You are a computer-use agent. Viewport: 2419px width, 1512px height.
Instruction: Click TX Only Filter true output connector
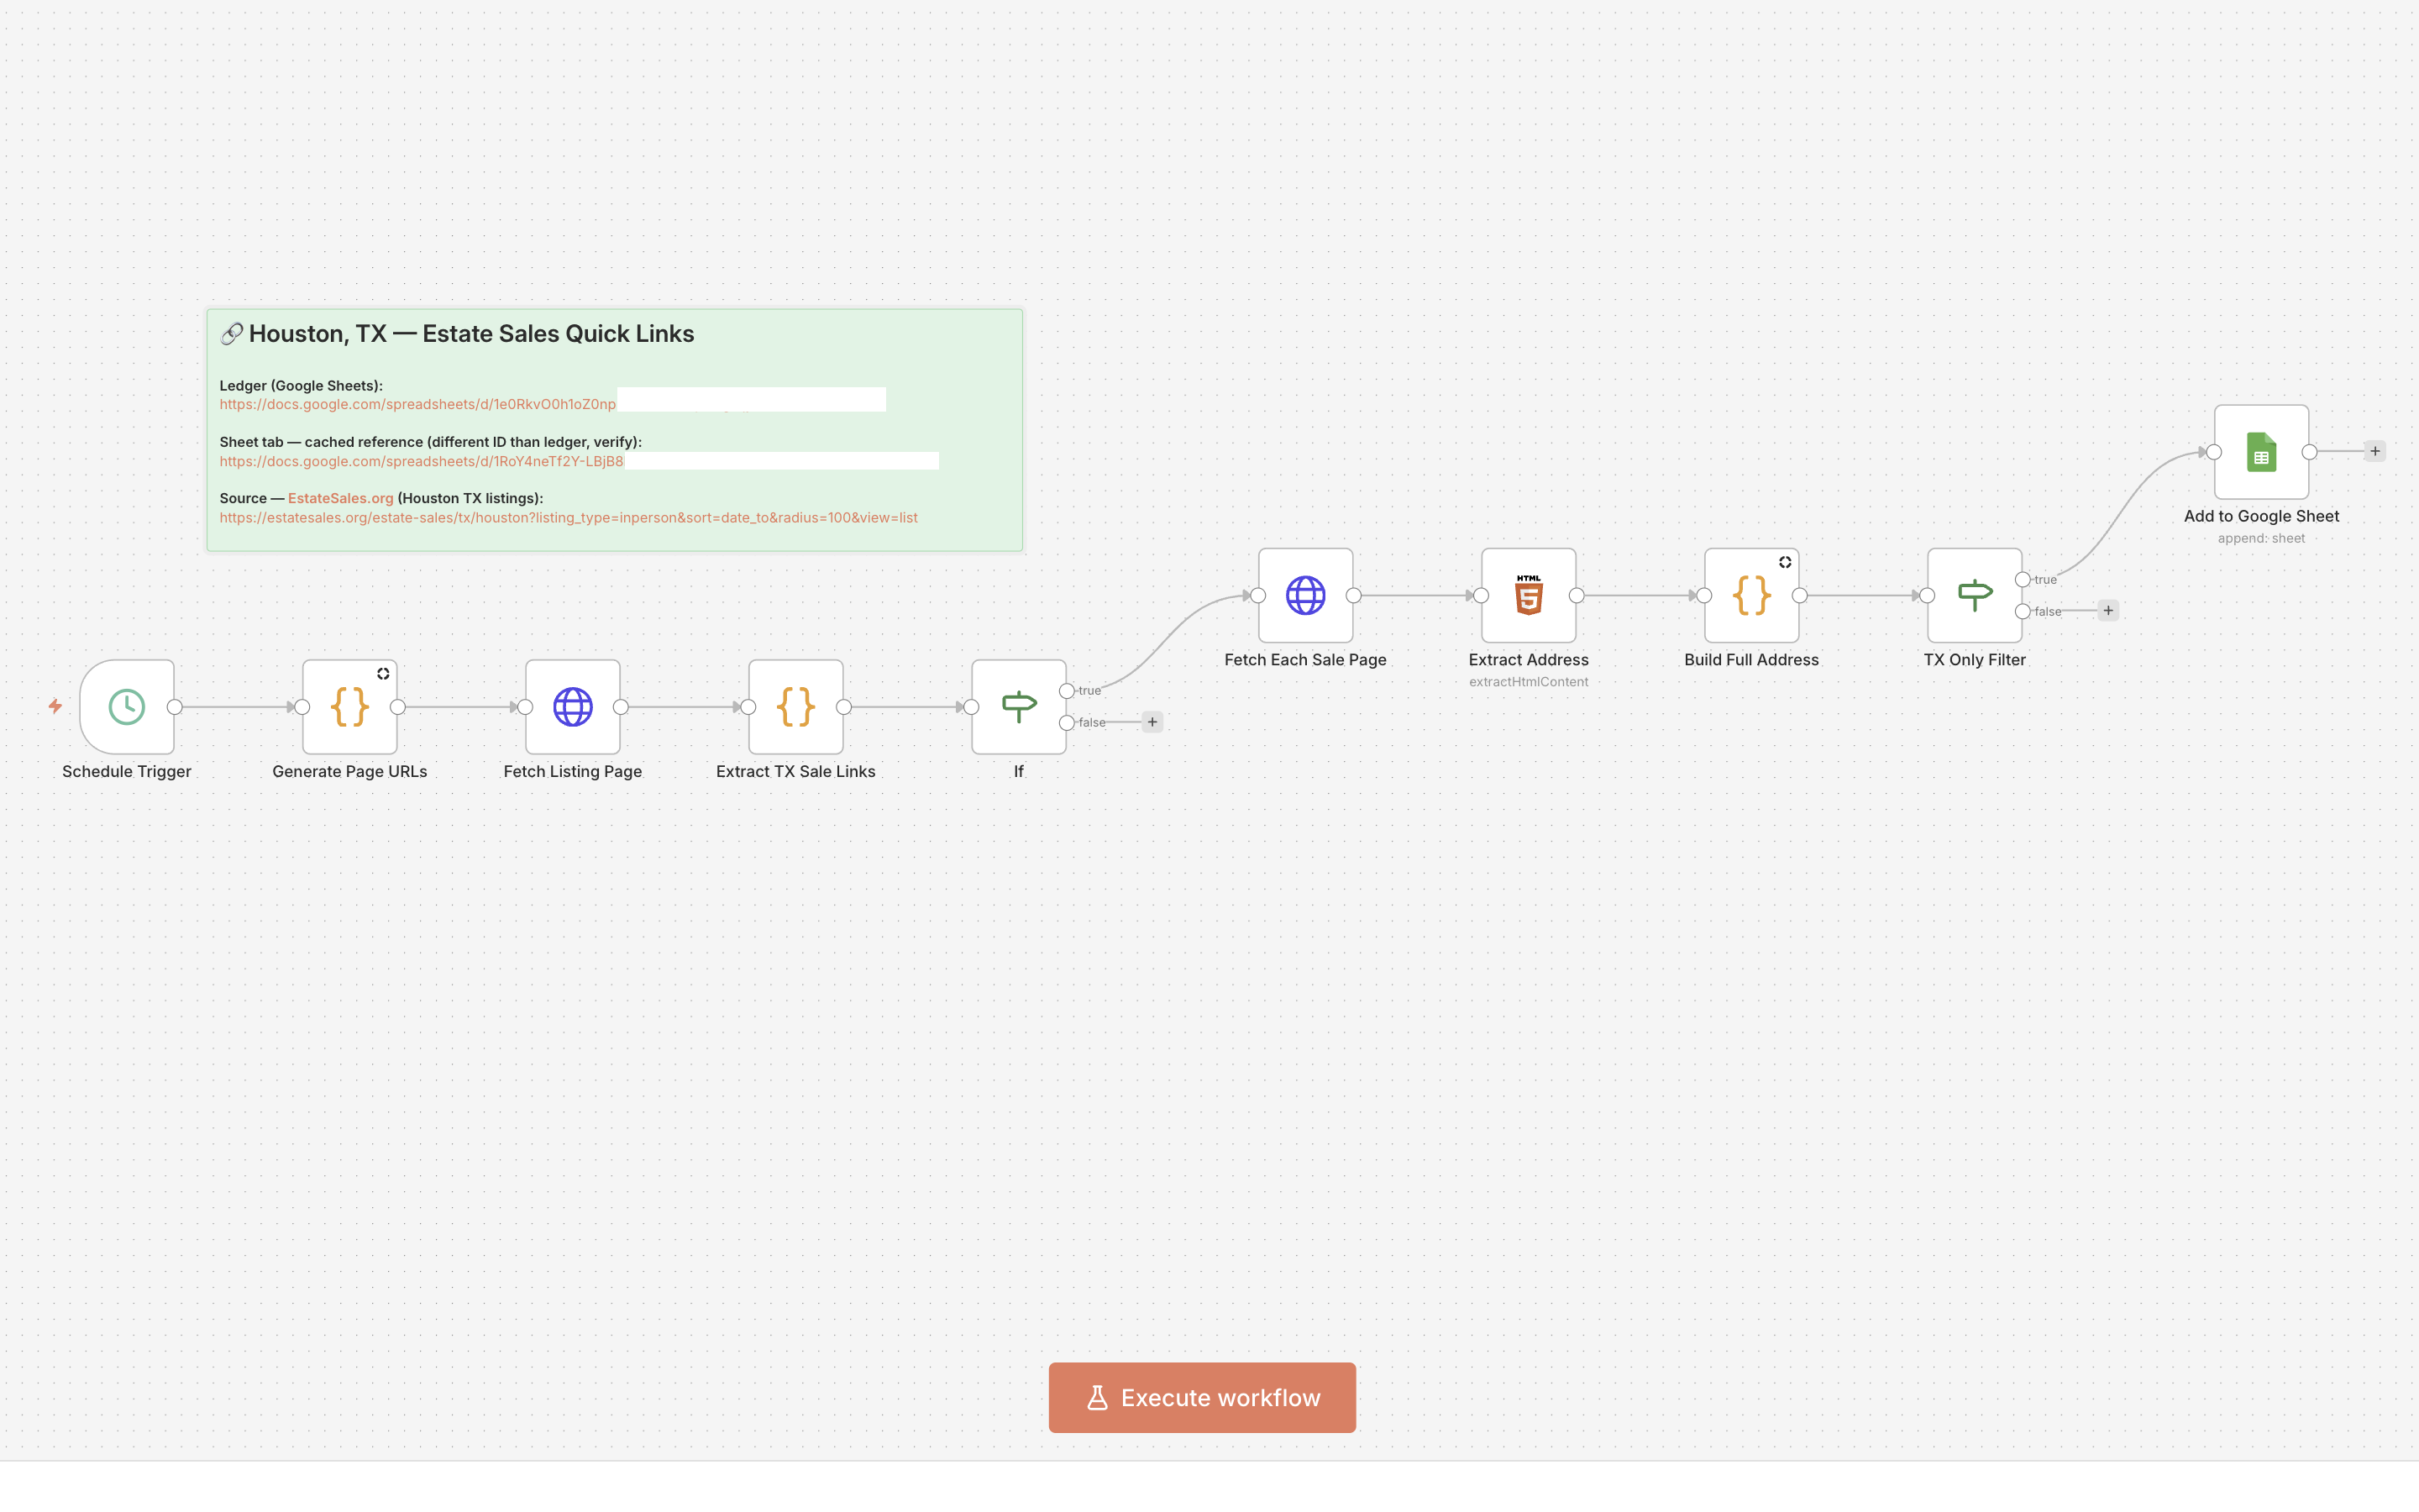click(2023, 580)
